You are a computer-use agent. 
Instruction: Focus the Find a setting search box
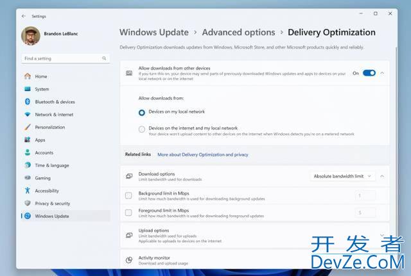[66, 58]
